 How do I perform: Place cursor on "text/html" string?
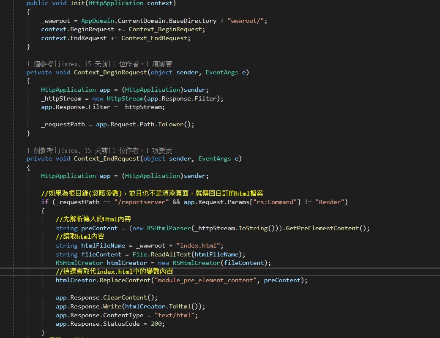(175, 315)
